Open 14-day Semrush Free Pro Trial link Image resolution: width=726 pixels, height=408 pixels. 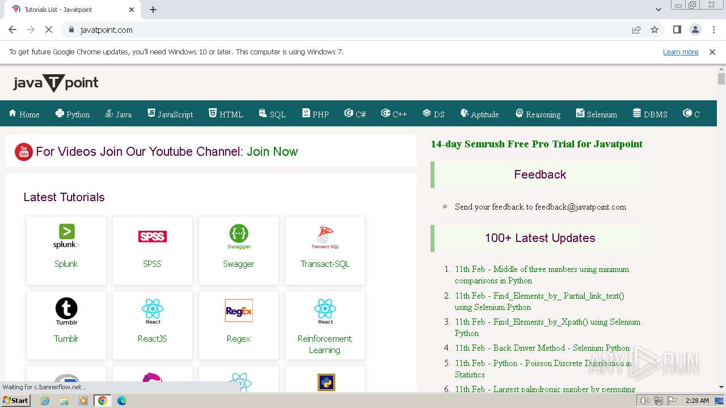(537, 144)
